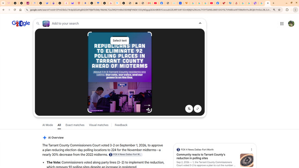
Task: Click the address bar URL
Action: point(150,10)
